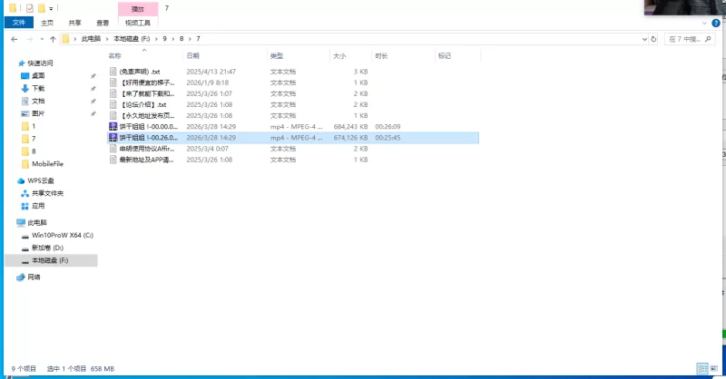
Task: Expand the chevron after 9 in breadcrumb
Action: pos(173,39)
